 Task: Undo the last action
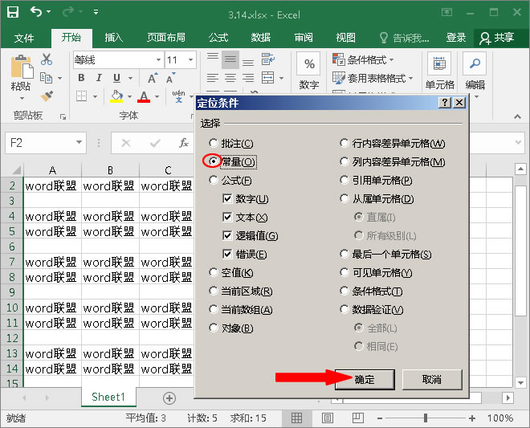(36, 12)
